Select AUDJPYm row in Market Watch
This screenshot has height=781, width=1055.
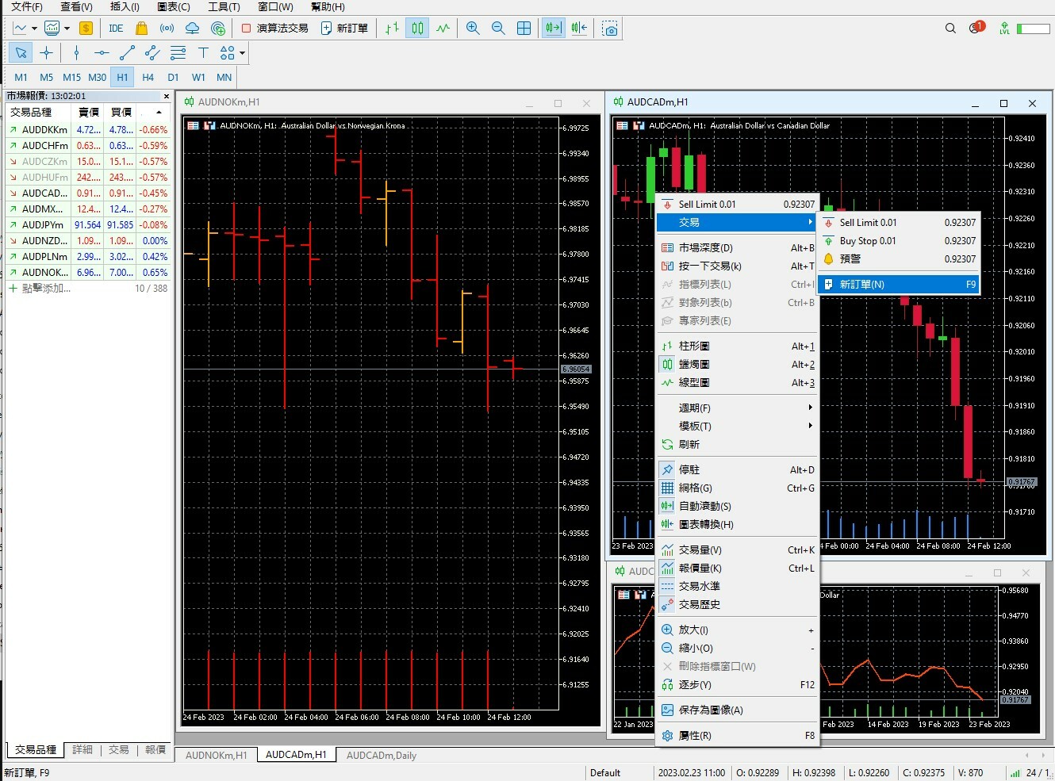click(44, 225)
